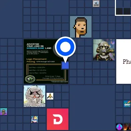Select the hooded figure with sunglasses estate
This screenshot has width=131, height=131.
pyautogui.click(x=35, y=96)
